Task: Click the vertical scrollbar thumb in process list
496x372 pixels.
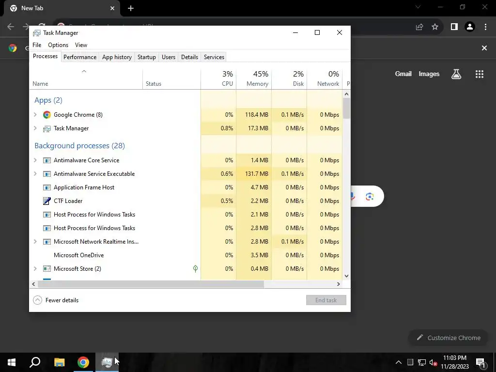Action: pyautogui.click(x=347, y=108)
